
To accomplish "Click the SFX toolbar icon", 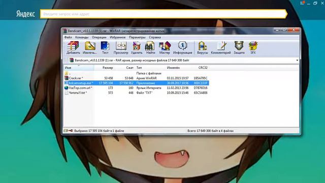I will [x=253, y=46].
